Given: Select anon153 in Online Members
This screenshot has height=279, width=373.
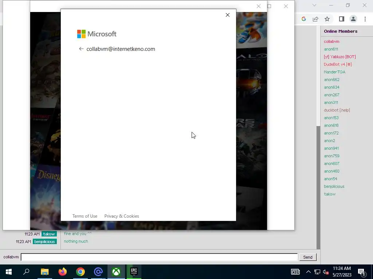Looking at the screenshot, I should (x=331, y=118).
